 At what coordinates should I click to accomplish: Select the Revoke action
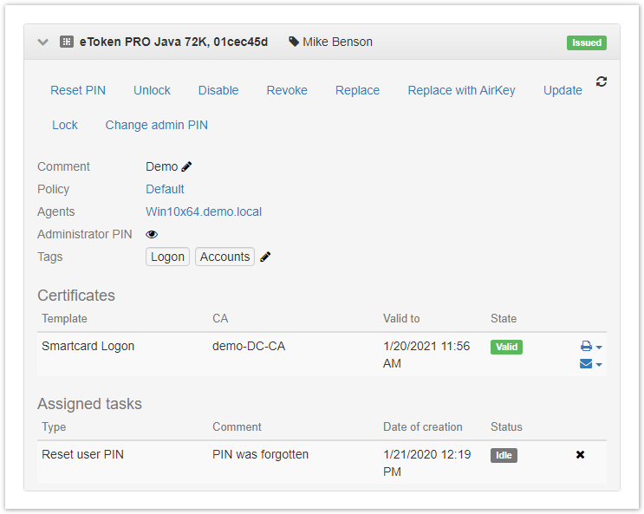click(x=287, y=90)
